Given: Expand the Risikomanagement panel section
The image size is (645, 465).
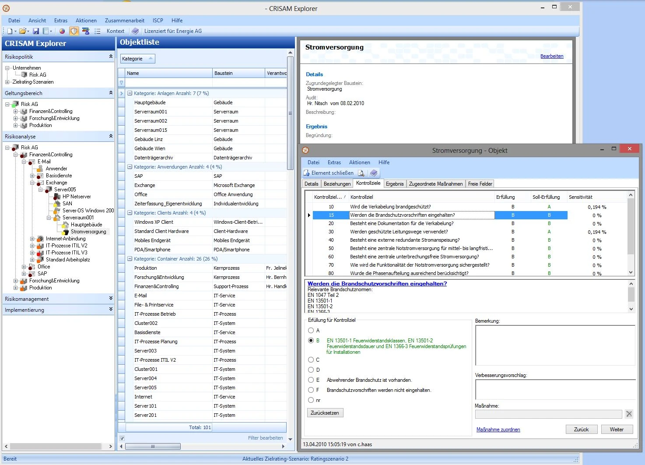Looking at the screenshot, I should tap(111, 299).
